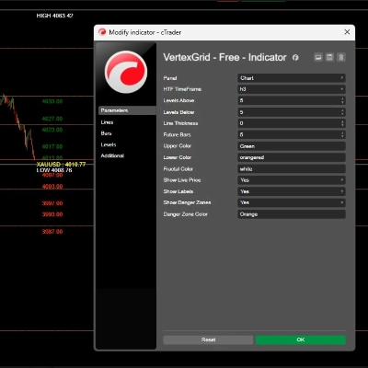Switch to the Levels section

coord(109,144)
